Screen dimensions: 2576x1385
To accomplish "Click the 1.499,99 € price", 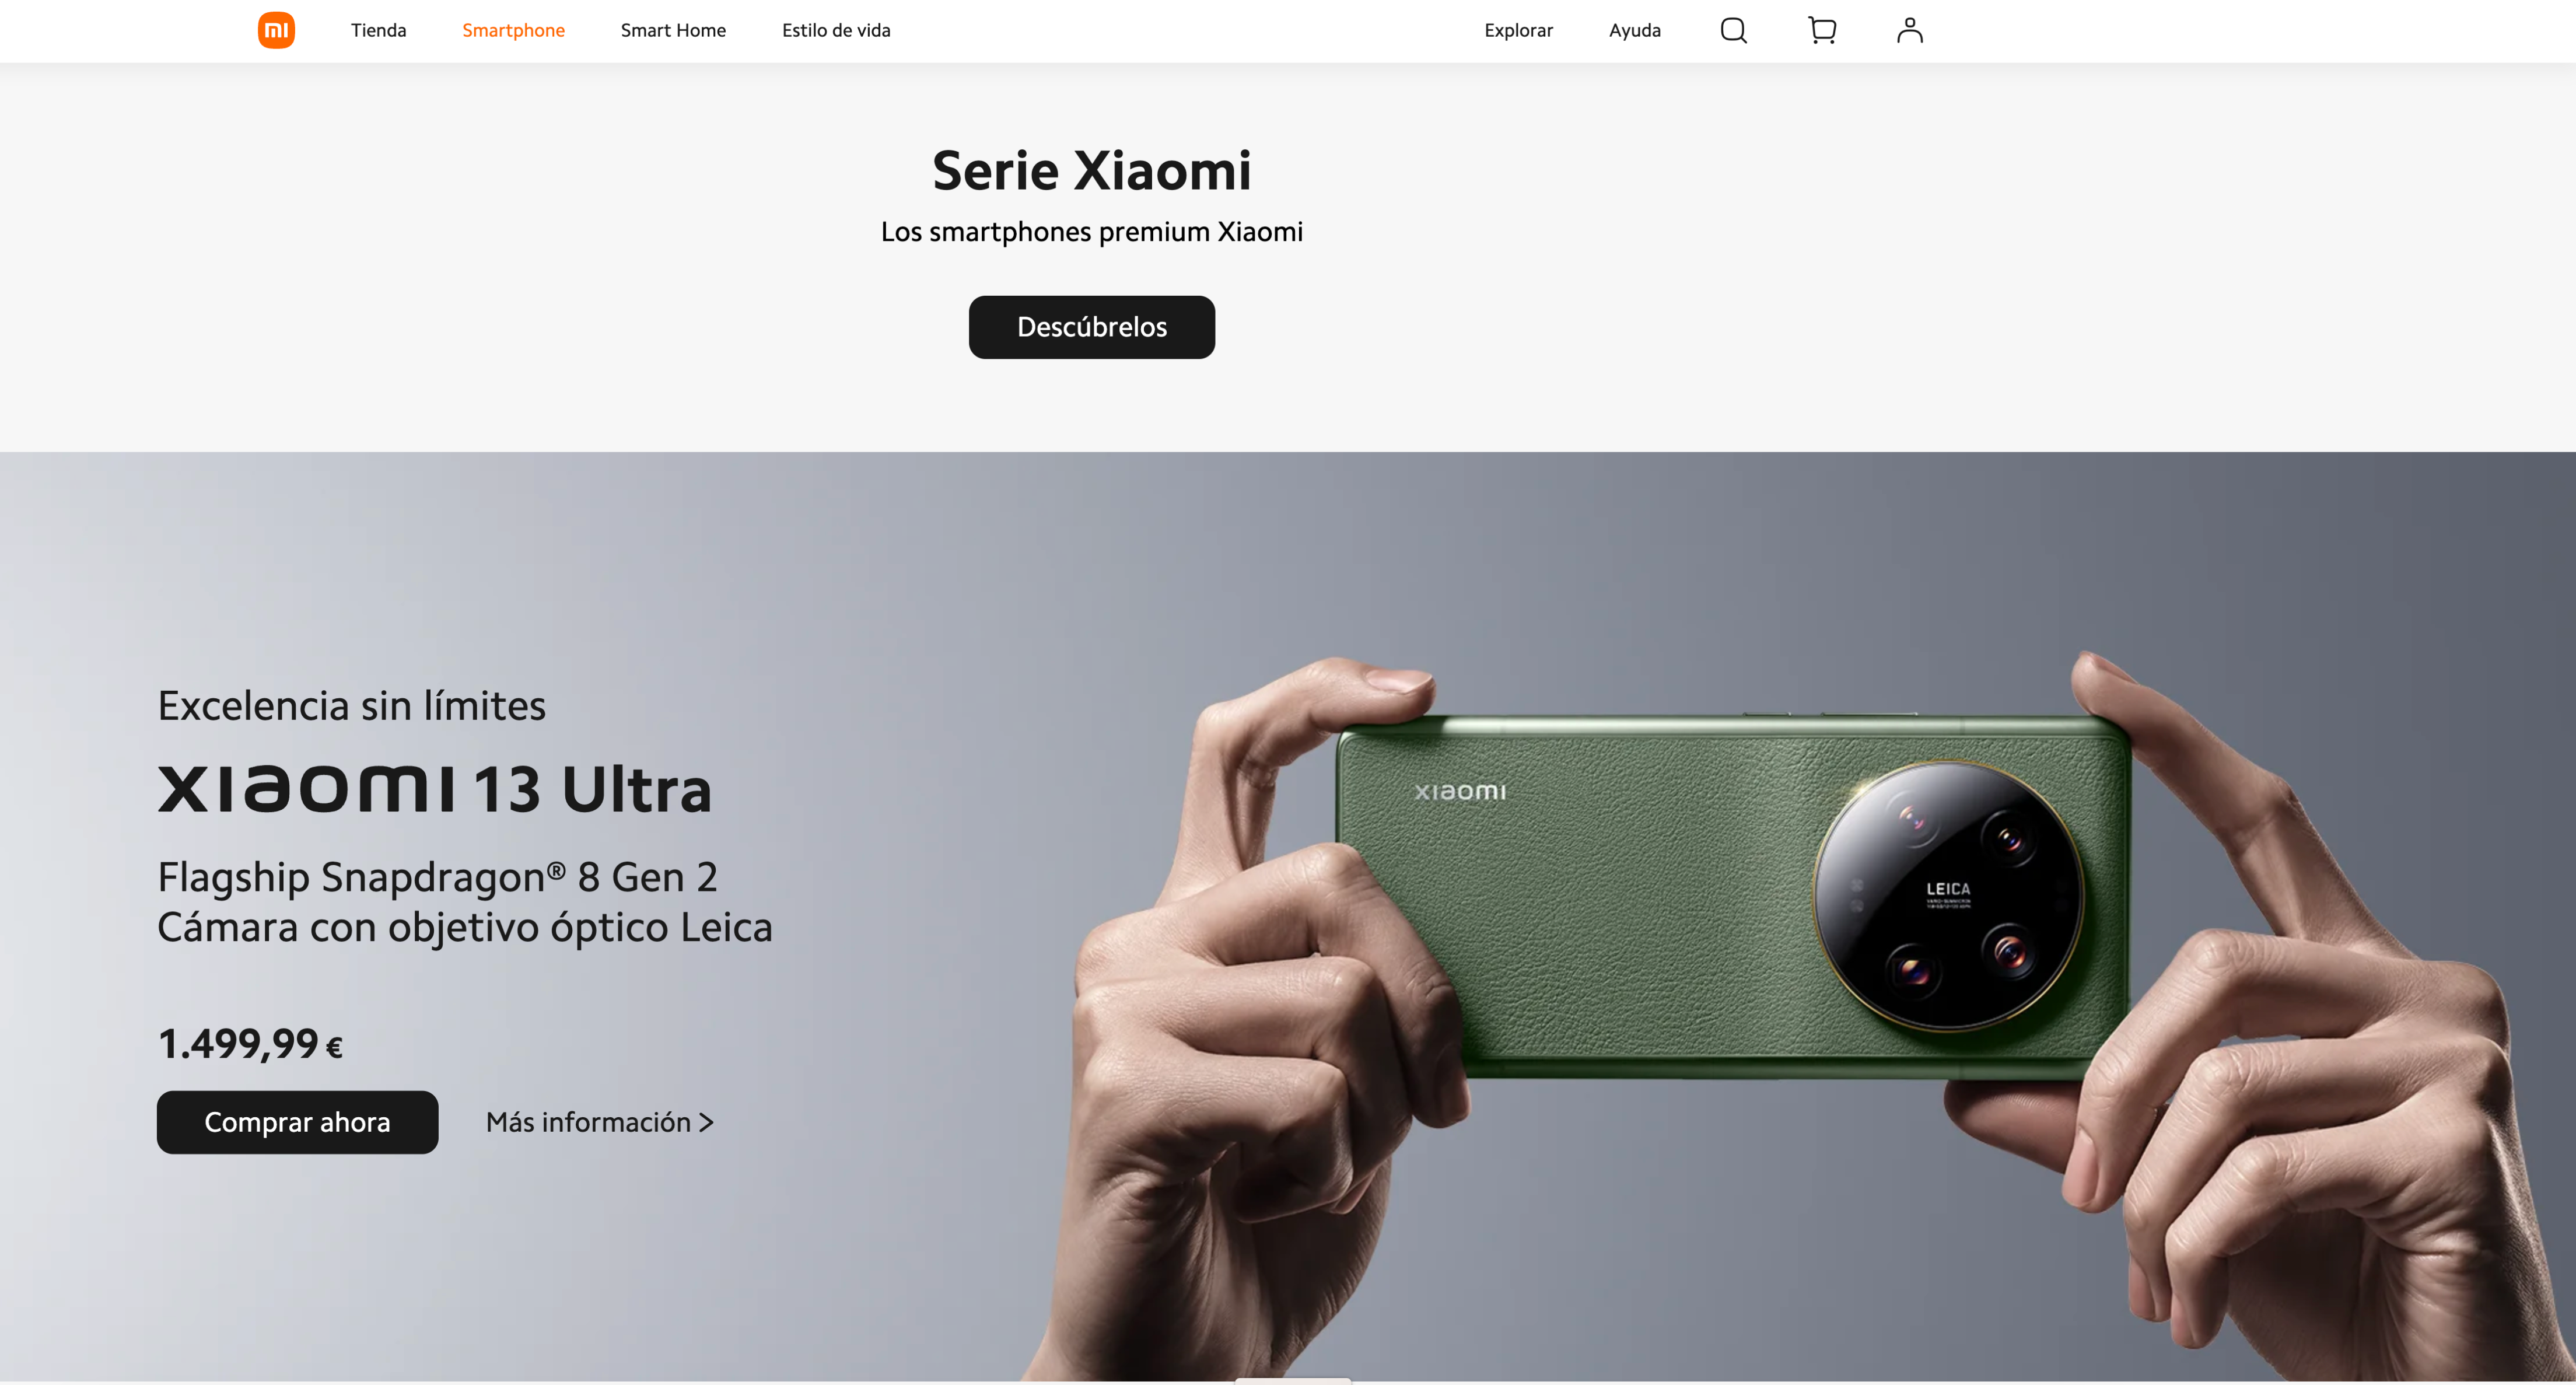I will [250, 1044].
